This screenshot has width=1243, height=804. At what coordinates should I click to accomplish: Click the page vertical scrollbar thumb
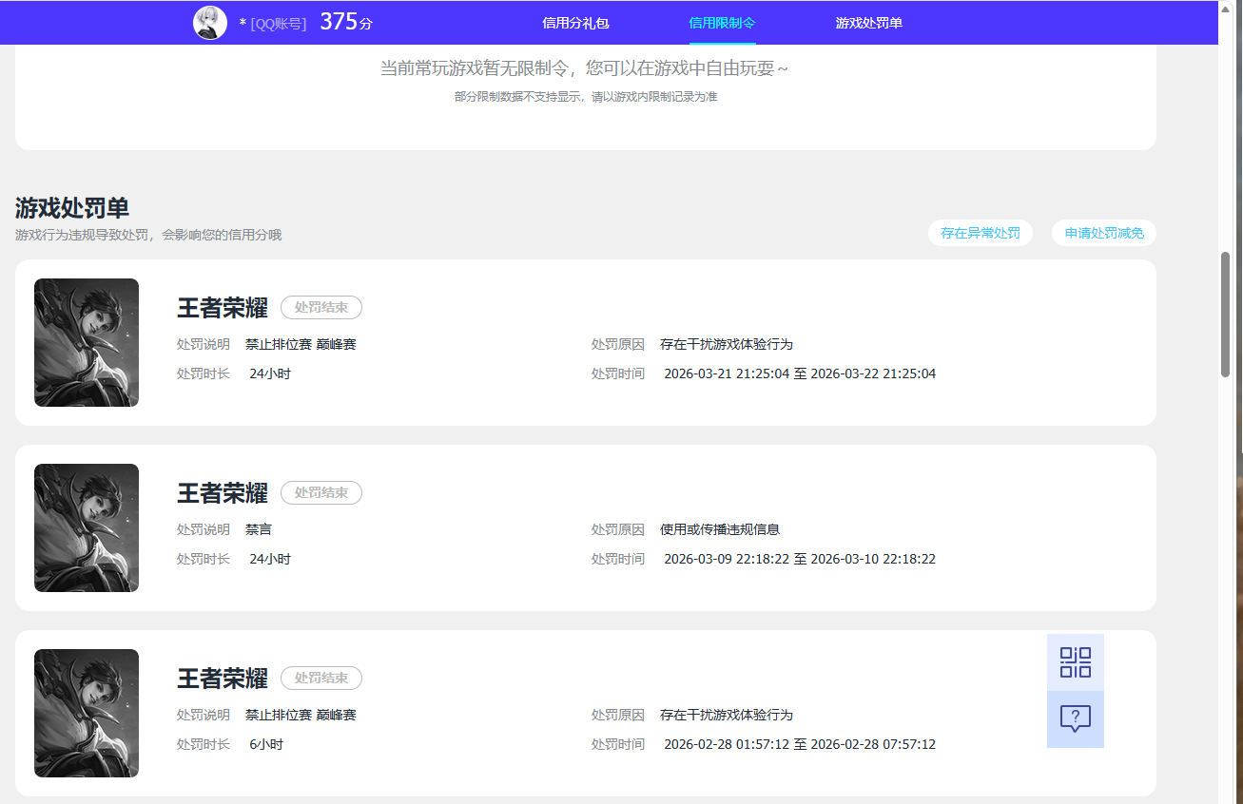[1226, 315]
